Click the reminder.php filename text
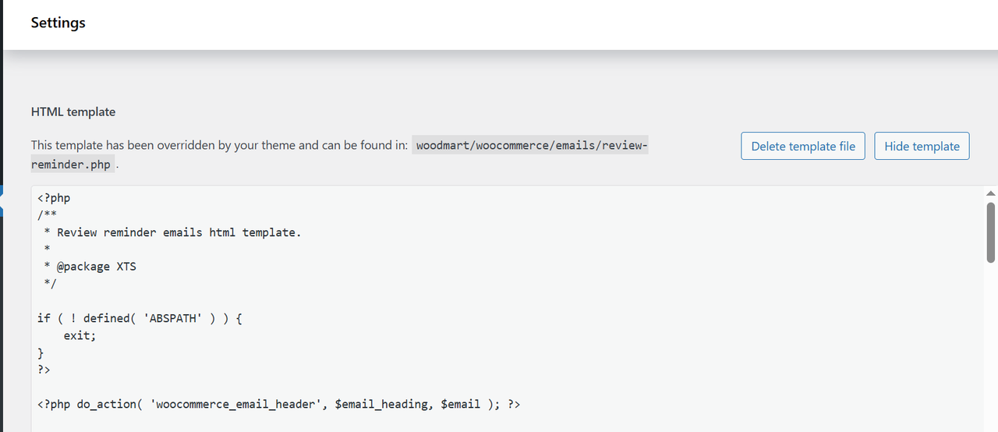This screenshot has height=432, width=998. [71, 165]
